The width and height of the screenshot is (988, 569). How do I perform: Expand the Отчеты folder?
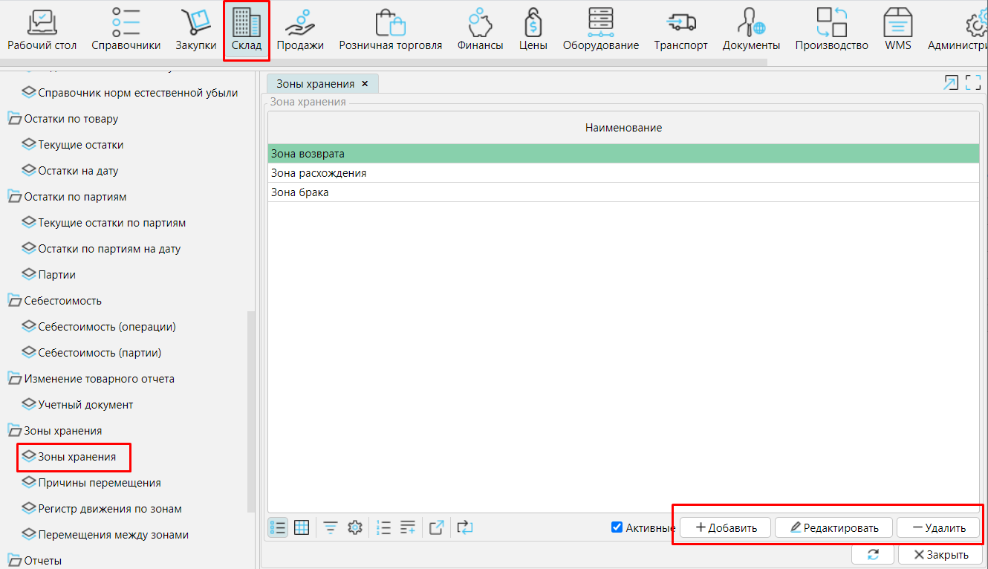(14, 561)
